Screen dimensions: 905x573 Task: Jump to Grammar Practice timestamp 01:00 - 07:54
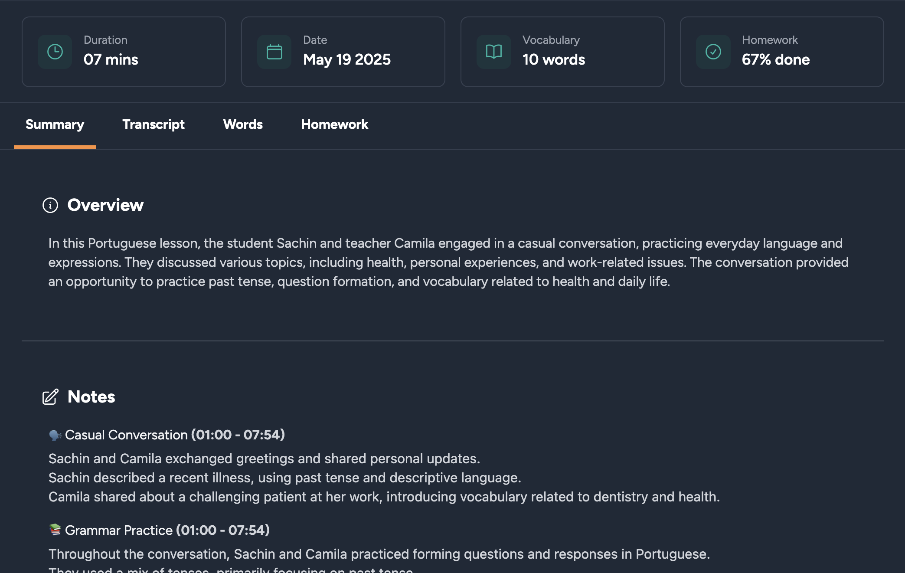pyautogui.click(x=223, y=530)
